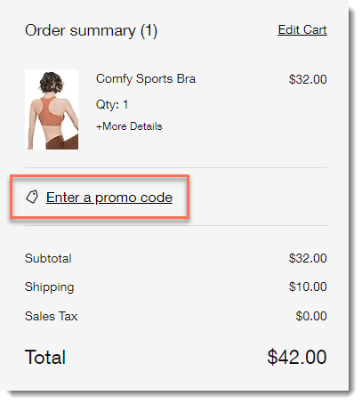This screenshot has height=404, width=362.
Task: Click the promo code tag icon
Action: 32,197
